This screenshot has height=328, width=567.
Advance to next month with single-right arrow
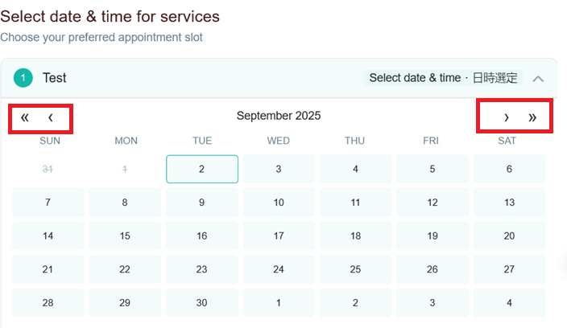pos(507,117)
